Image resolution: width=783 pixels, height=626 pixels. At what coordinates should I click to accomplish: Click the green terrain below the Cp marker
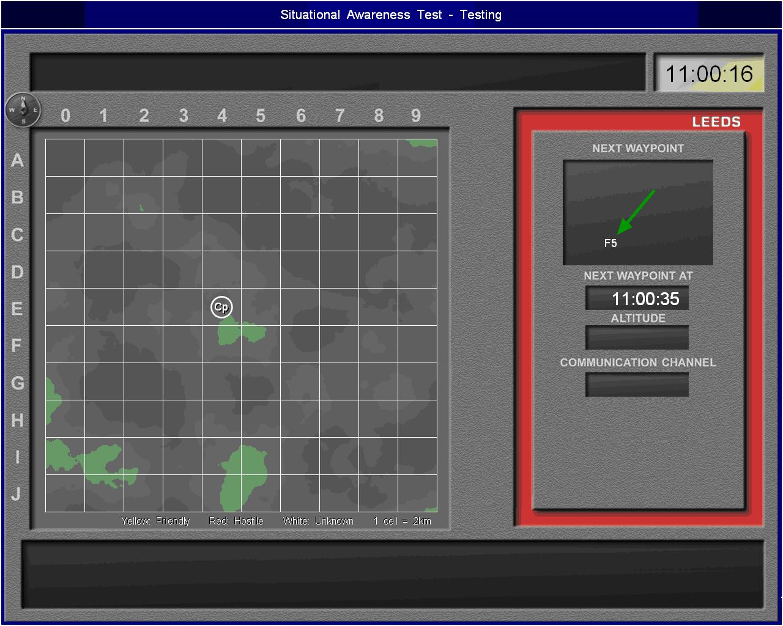[240, 333]
